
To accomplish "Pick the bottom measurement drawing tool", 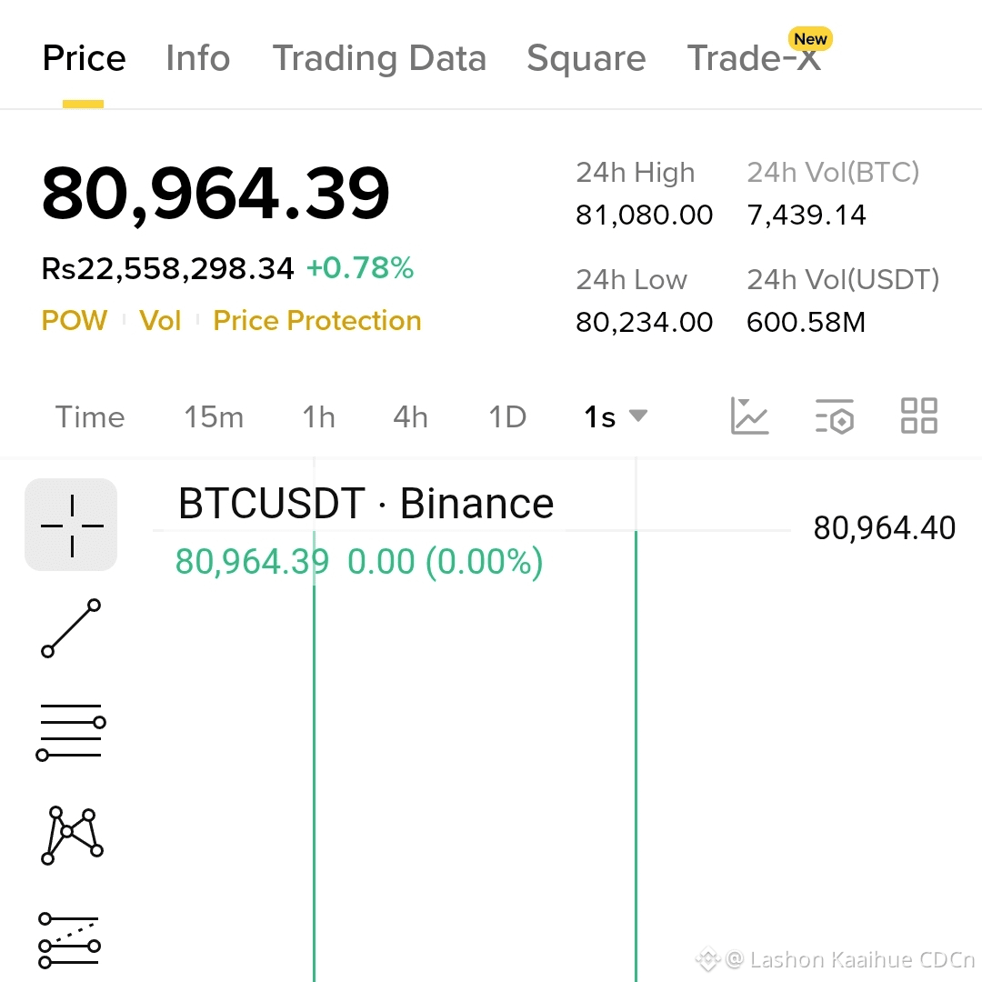I will point(69,941).
